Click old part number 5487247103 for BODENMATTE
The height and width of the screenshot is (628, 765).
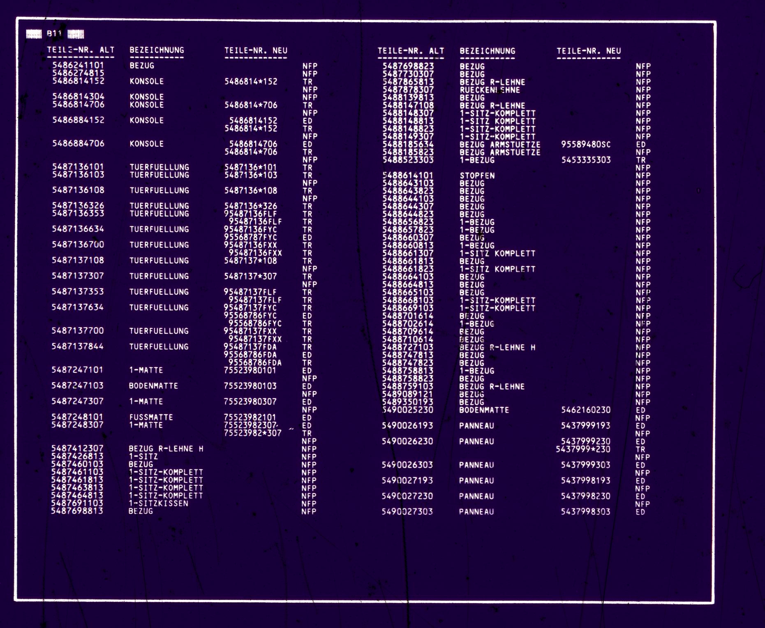pos(77,386)
